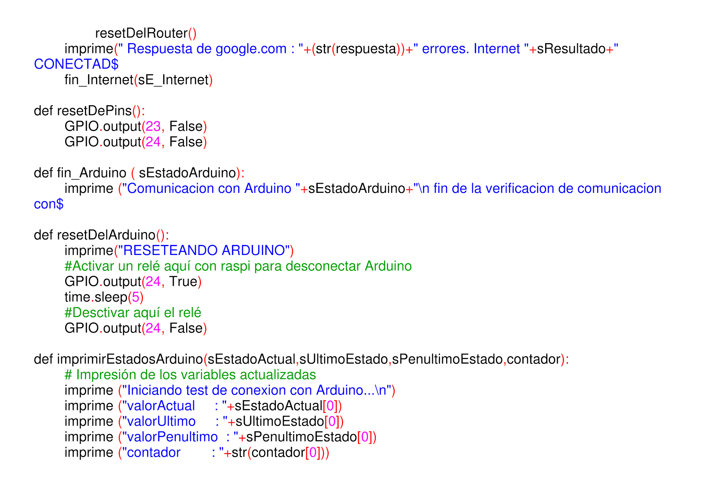
Task: Click '# Impresión de los variables actualizadas' comment
Action: (190, 375)
